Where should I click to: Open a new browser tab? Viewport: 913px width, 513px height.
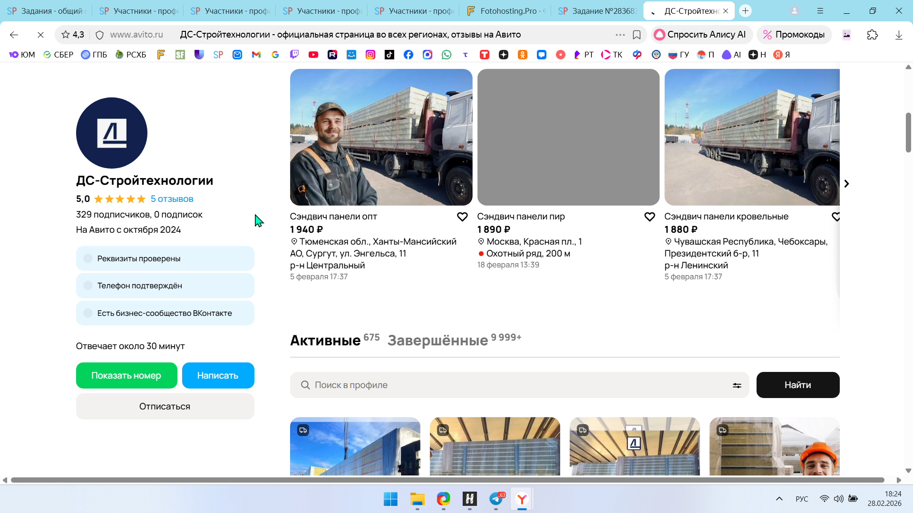[745, 11]
